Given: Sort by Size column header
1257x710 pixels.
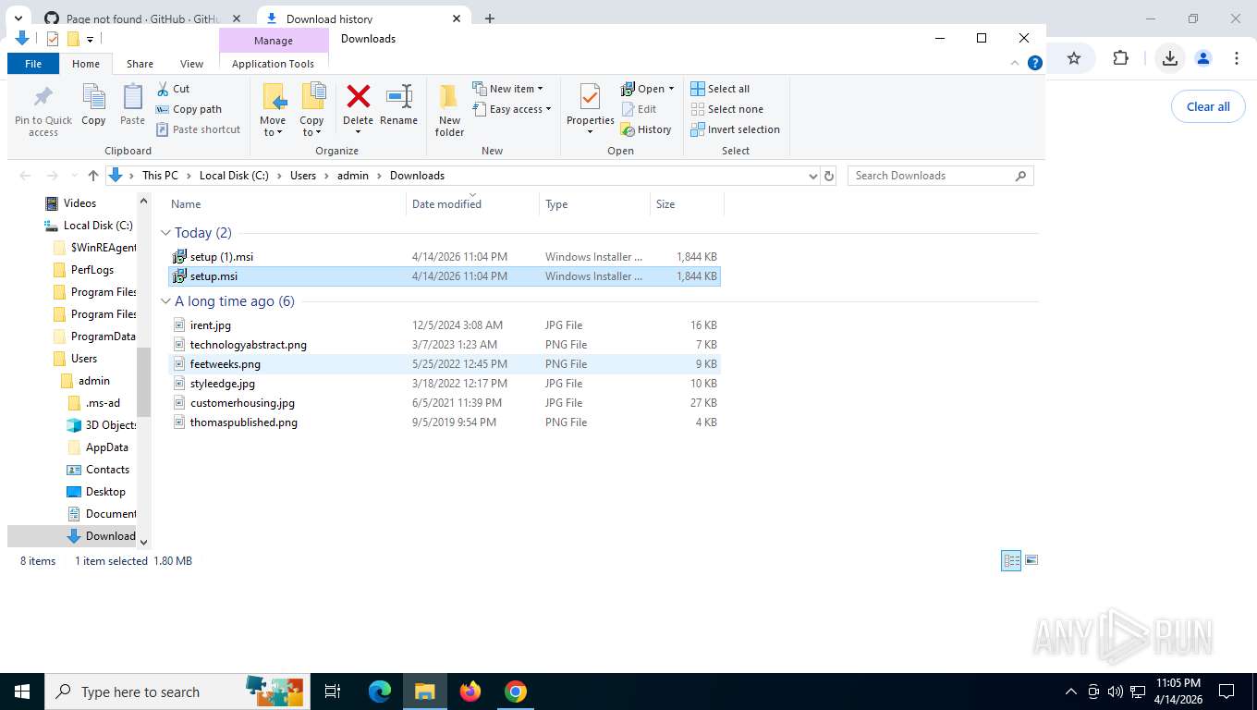Looking at the screenshot, I should click(665, 204).
